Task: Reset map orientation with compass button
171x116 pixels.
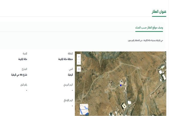Action: 79,69
